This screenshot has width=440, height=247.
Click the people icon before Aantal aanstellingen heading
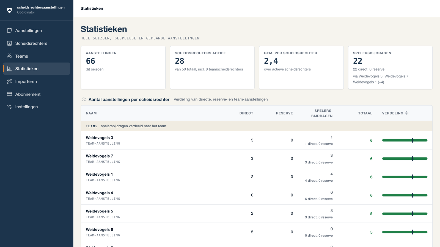click(84, 99)
